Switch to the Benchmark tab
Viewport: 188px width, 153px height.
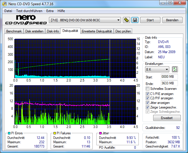pyautogui.click(x=14, y=31)
